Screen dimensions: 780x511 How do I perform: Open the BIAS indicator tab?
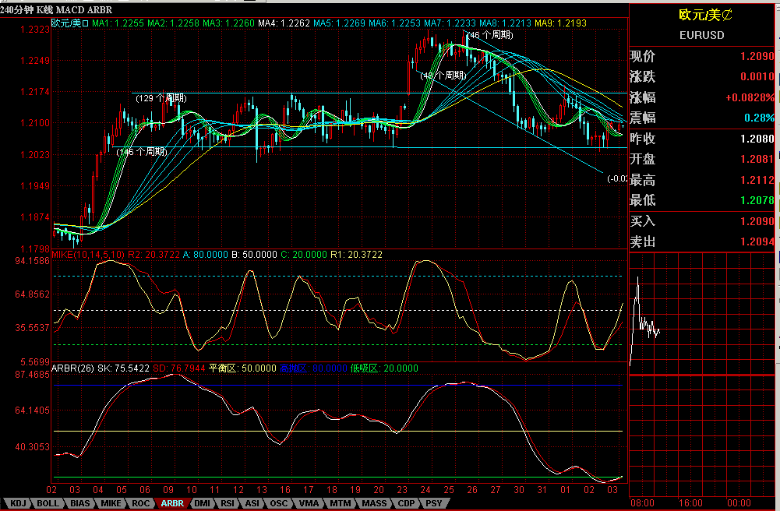[x=79, y=503]
